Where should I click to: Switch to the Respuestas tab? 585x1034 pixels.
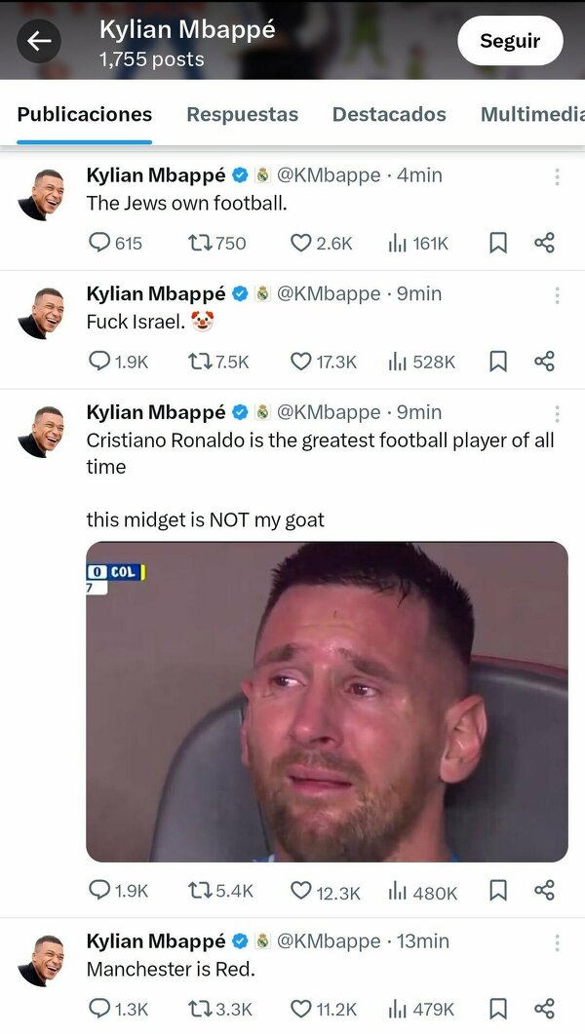coord(242,114)
